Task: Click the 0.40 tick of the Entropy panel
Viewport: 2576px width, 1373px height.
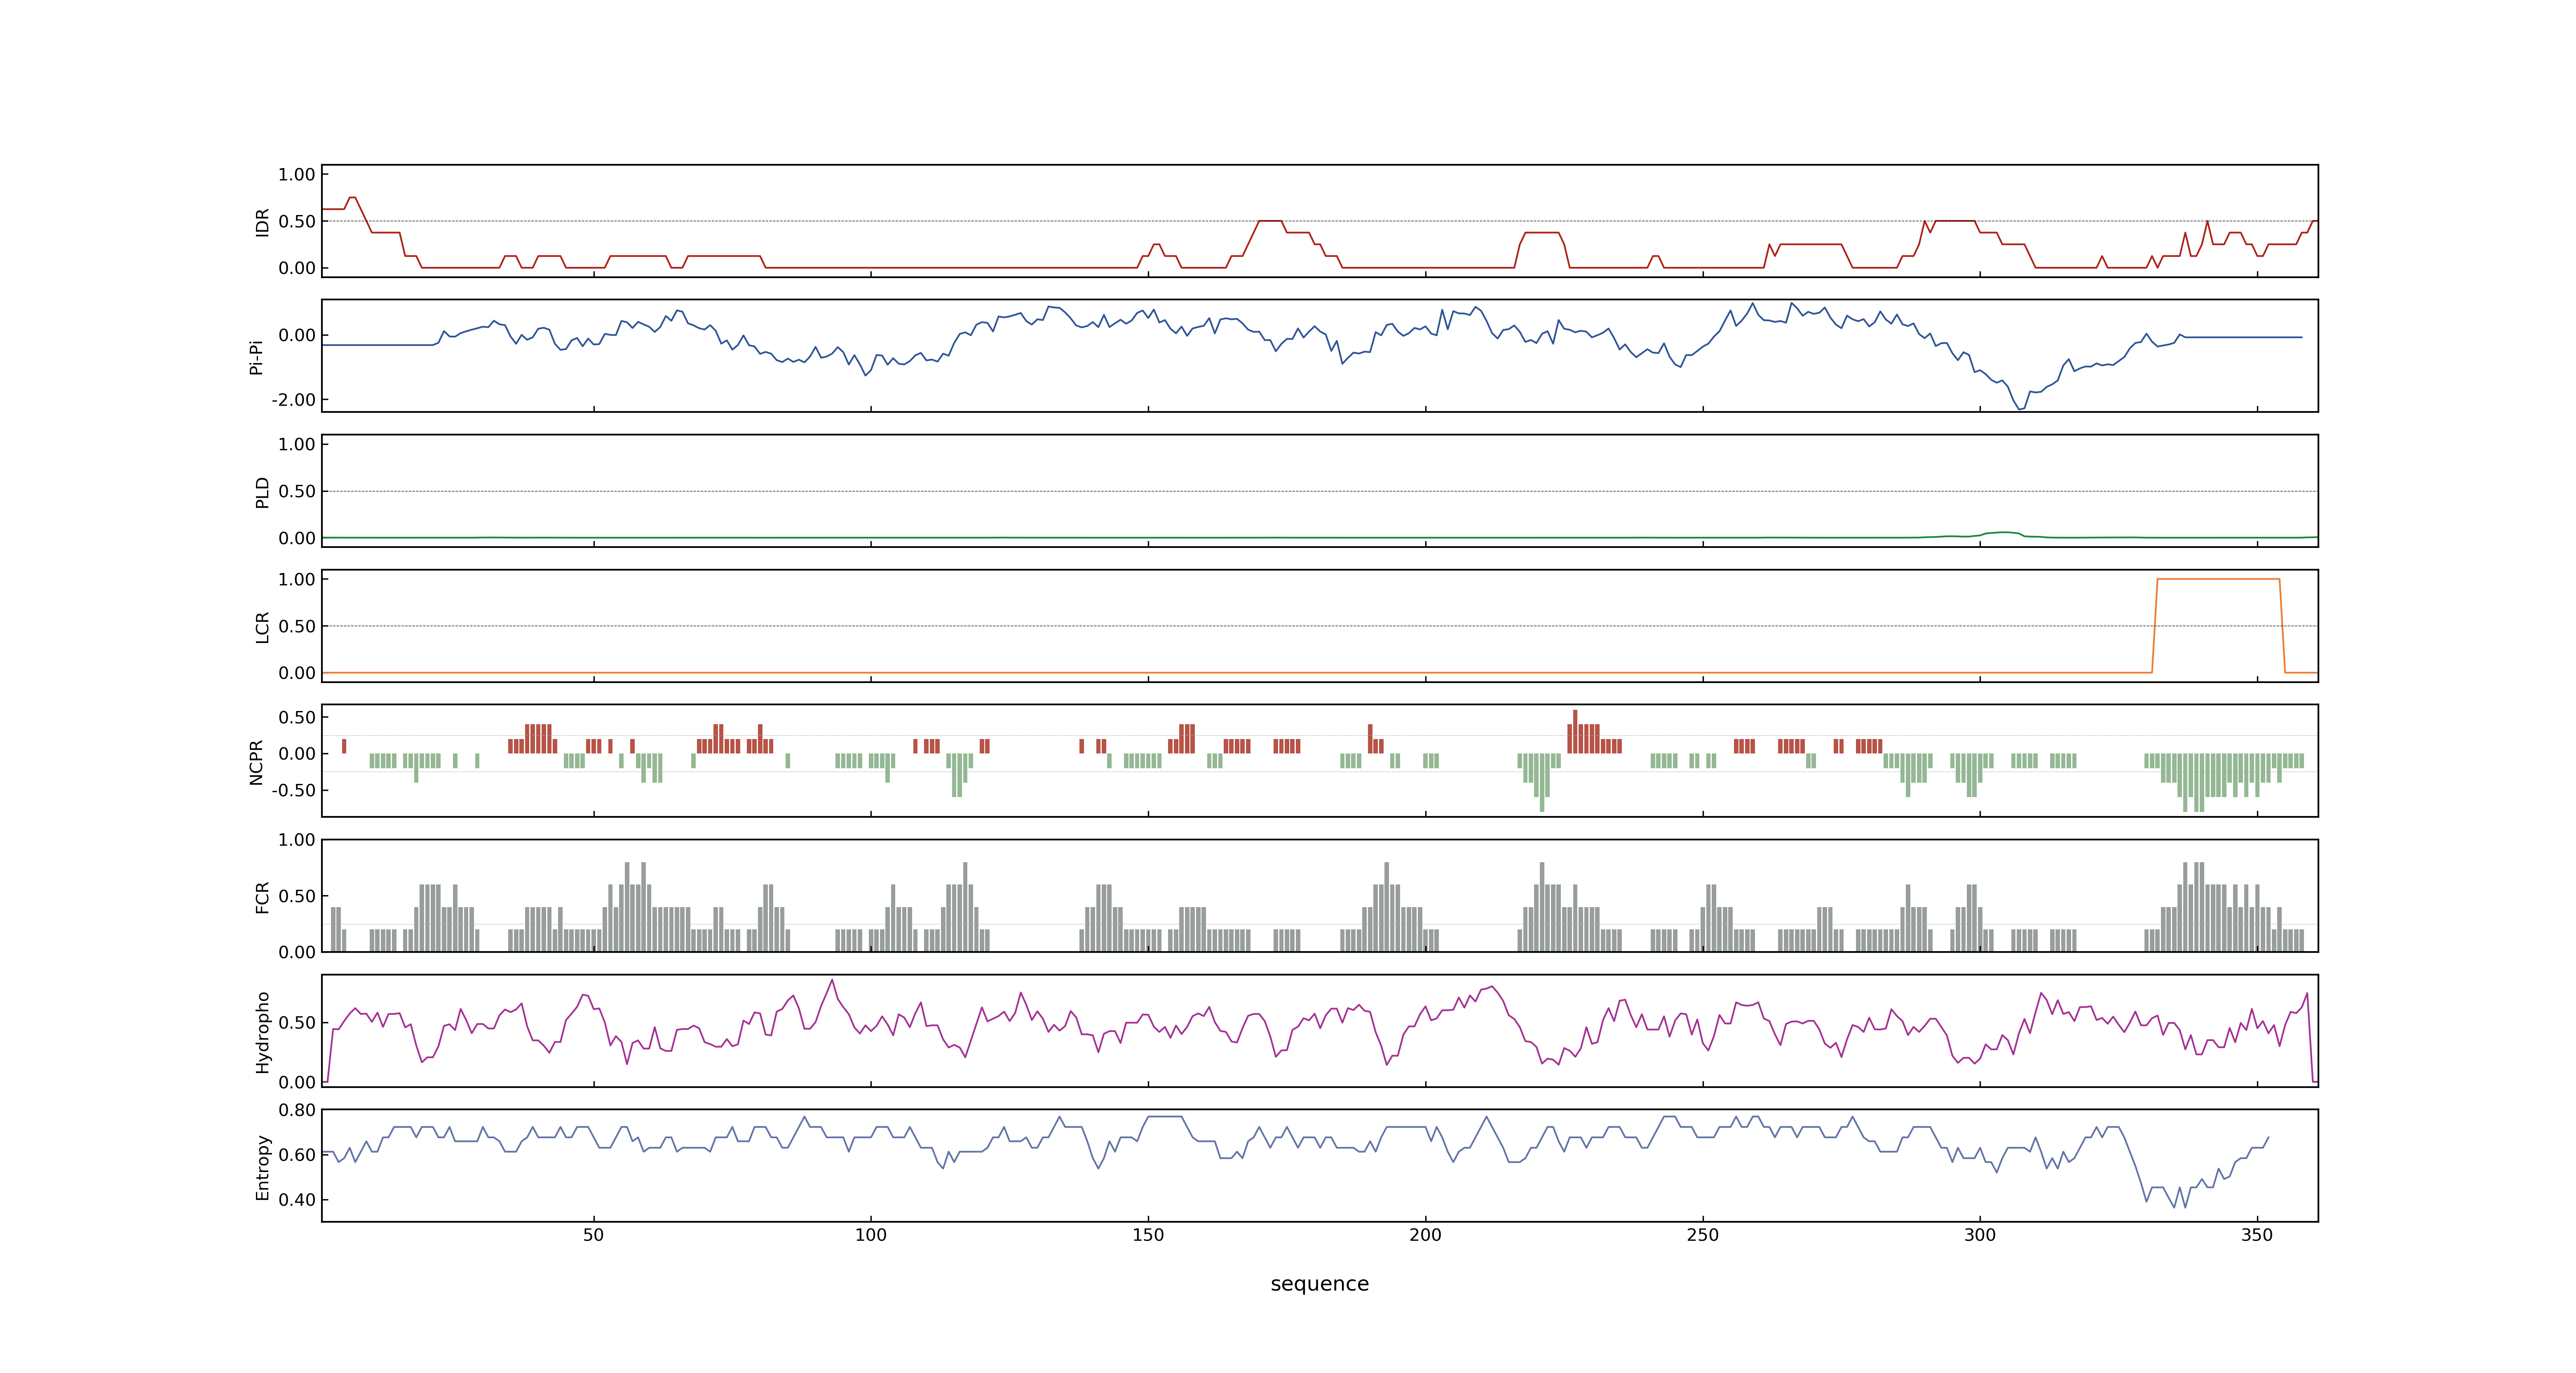Action: pos(297,1200)
